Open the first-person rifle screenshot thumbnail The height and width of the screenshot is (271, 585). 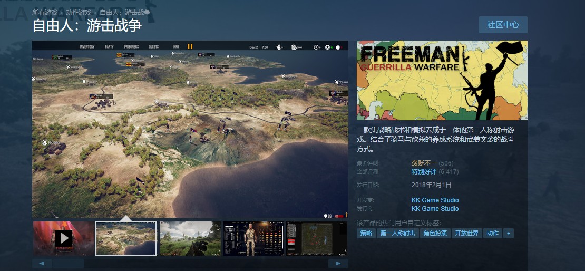pyautogui.click(x=190, y=238)
